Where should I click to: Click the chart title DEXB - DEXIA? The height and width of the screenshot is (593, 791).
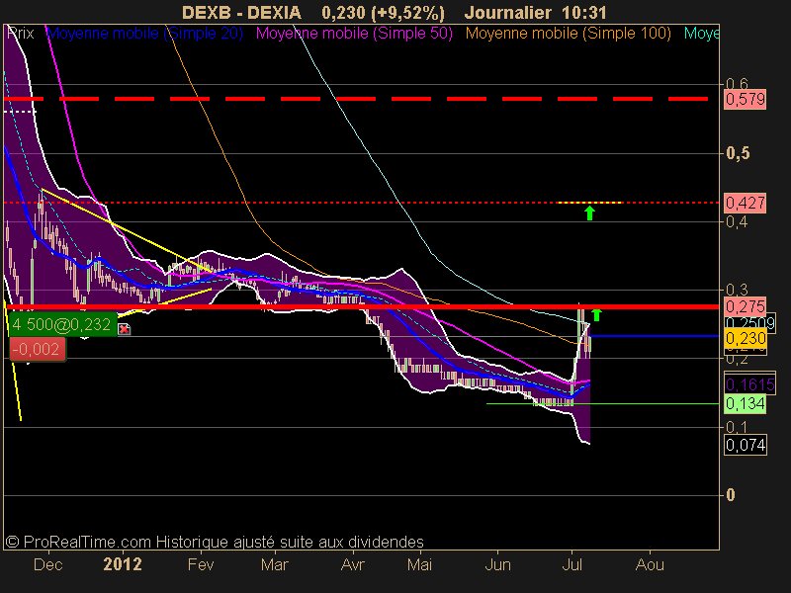click(x=241, y=13)
